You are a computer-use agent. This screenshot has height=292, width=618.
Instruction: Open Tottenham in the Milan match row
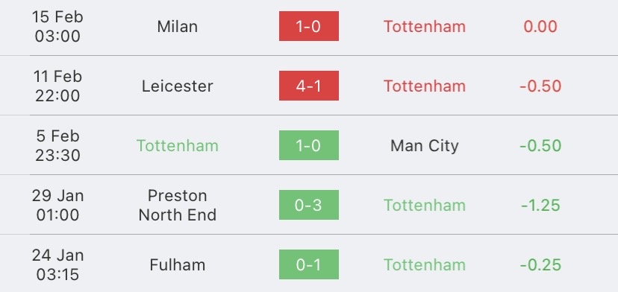tap(425, 26)
